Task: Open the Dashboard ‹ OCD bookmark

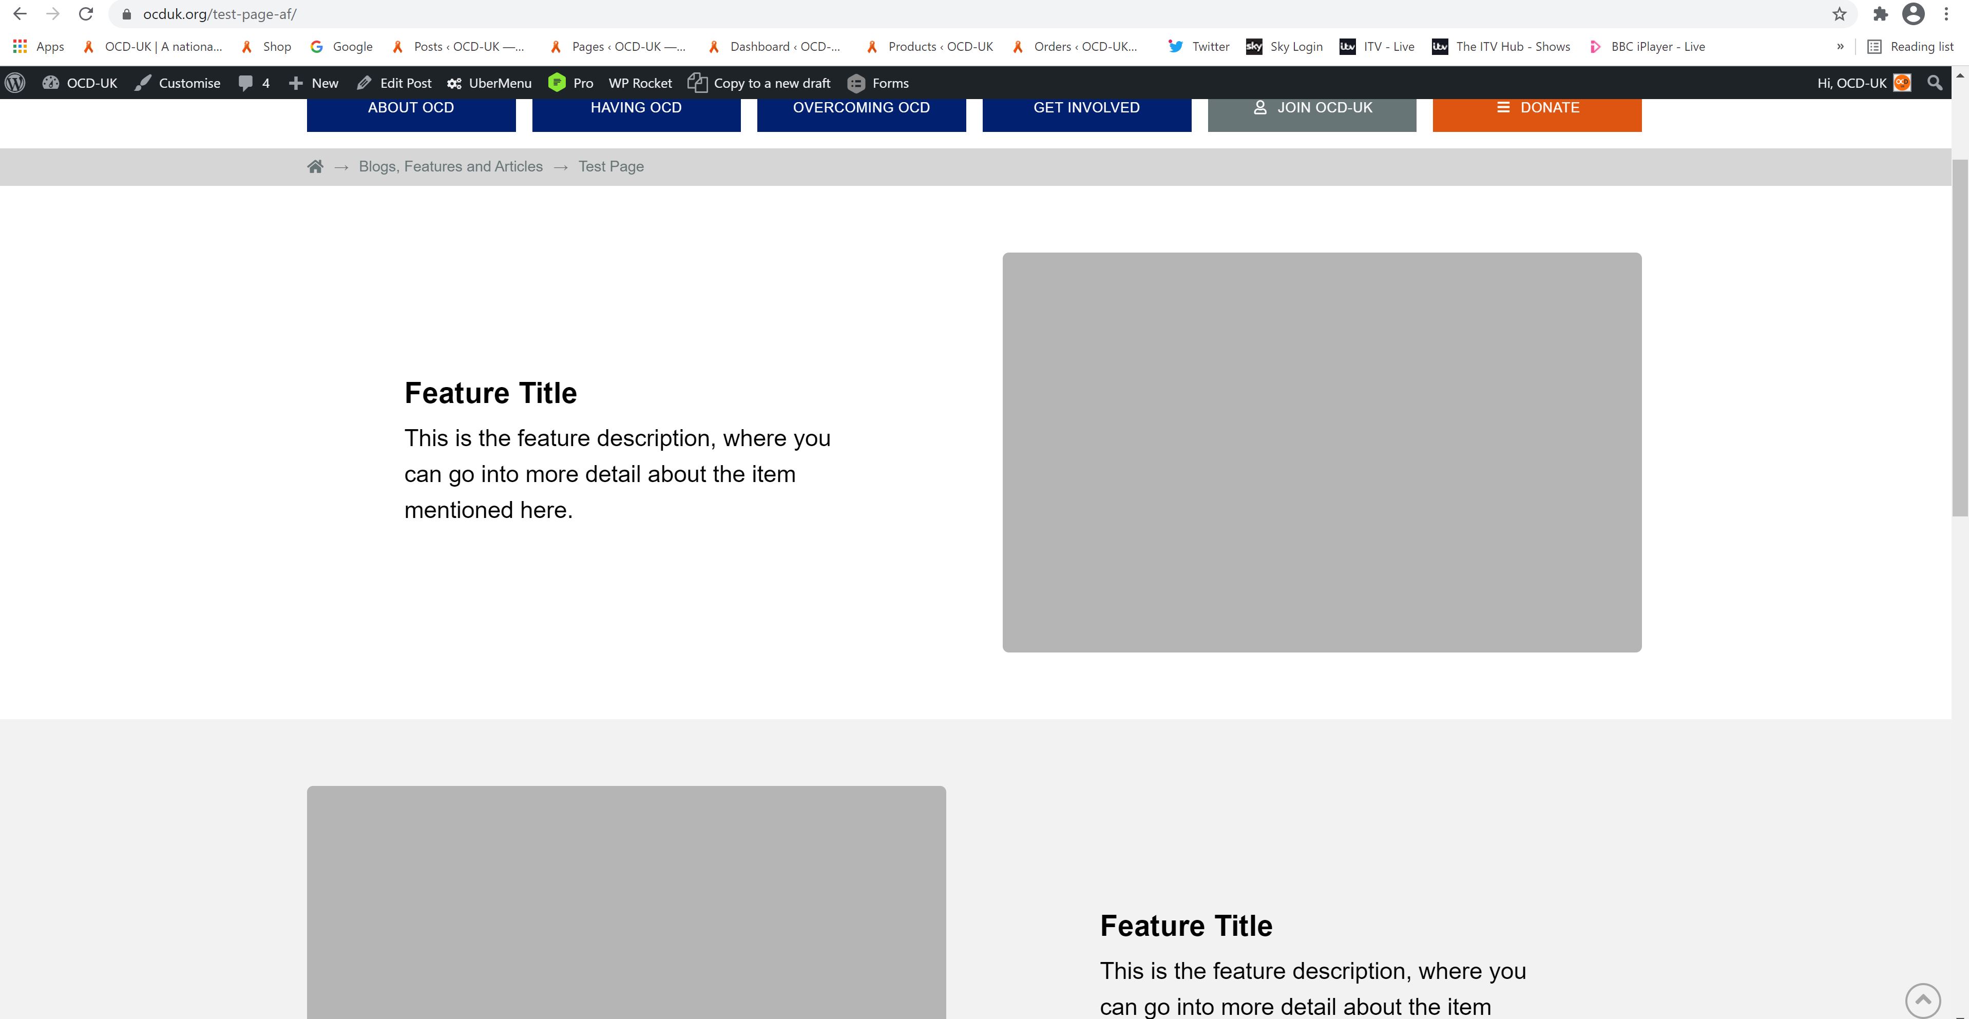Action: [774, 47]
